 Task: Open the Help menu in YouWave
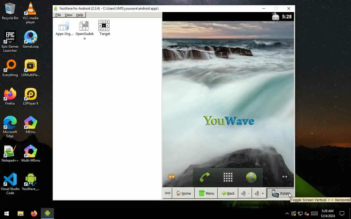[80, 15]
